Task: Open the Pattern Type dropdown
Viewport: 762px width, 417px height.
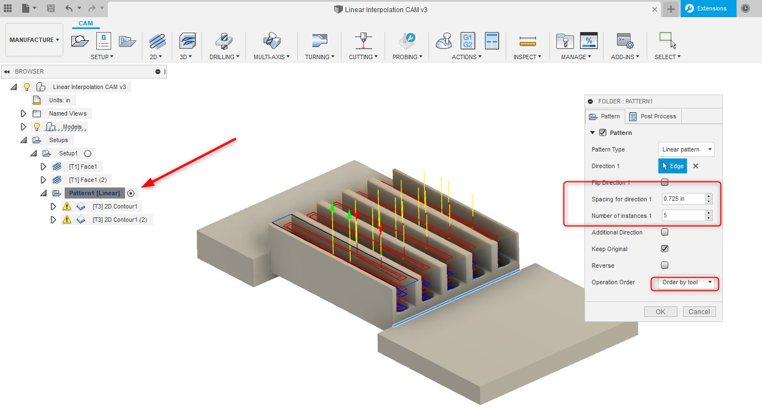Action: tap(686, 149)
